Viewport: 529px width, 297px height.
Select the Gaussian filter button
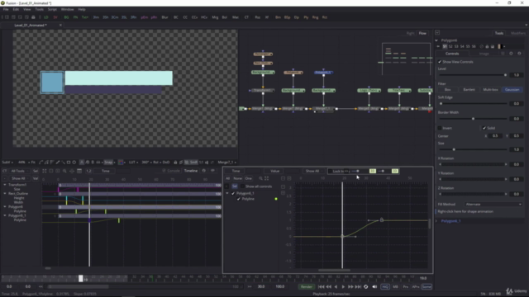tap(512, 90)
